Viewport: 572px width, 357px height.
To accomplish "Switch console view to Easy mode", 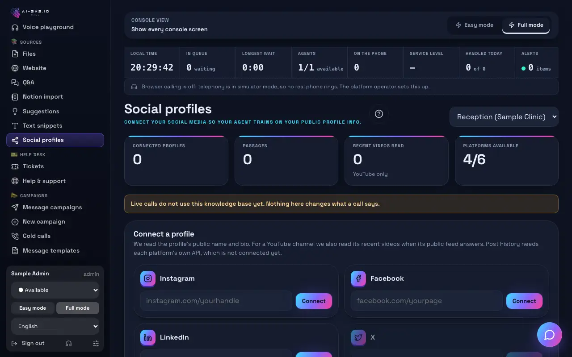I will [475, 25].
